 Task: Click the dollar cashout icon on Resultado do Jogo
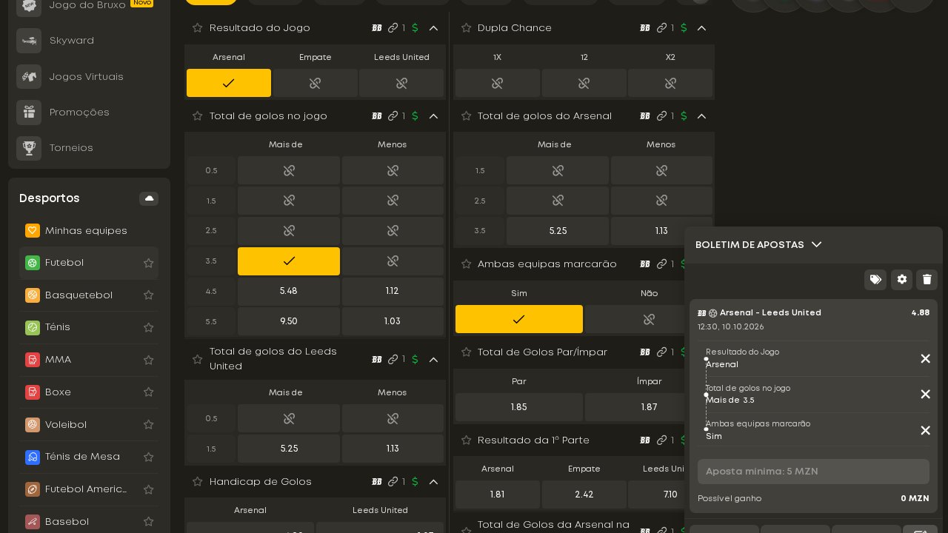point(415,28)
